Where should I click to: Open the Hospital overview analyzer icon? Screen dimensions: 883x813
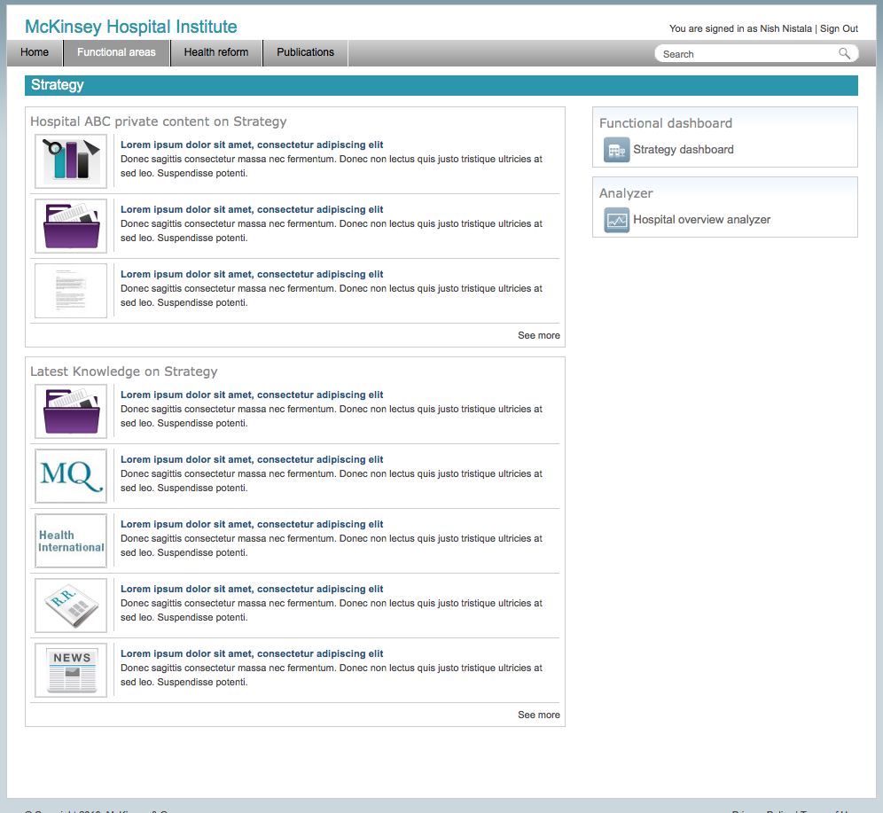617,220
